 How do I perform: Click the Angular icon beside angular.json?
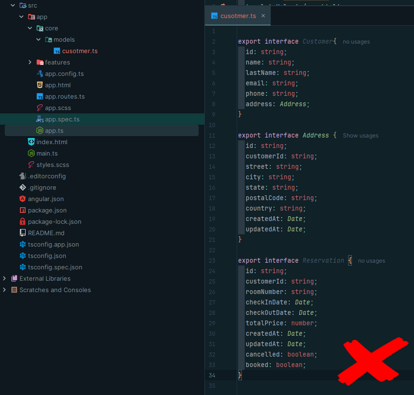click(22, 199)
